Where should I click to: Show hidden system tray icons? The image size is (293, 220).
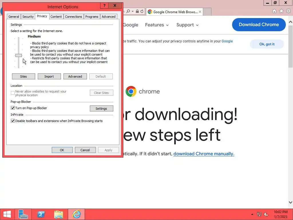coord(252,214)
